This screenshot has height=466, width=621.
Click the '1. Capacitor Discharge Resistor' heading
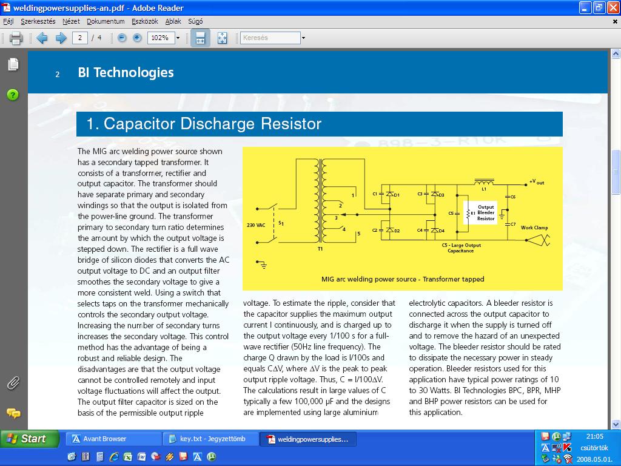click(x=204, y=124)
